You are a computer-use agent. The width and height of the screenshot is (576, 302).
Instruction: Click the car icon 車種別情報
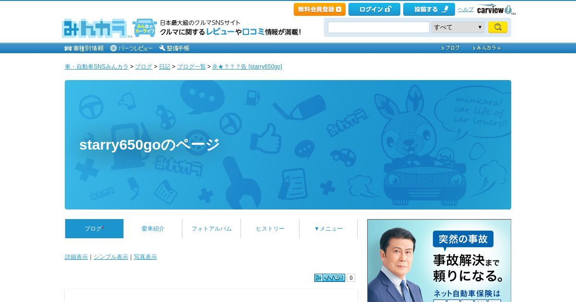pyautogui.click(x=84, y=48)
